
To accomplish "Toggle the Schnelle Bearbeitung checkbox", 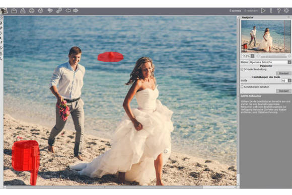I will [242, 69].
